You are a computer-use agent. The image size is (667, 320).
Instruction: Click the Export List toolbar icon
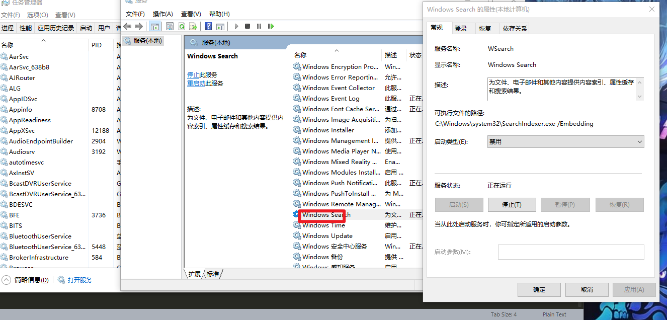point(193,26)
